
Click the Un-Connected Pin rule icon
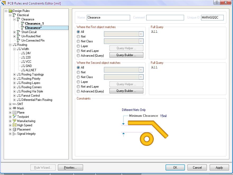[x=19, y=41]
